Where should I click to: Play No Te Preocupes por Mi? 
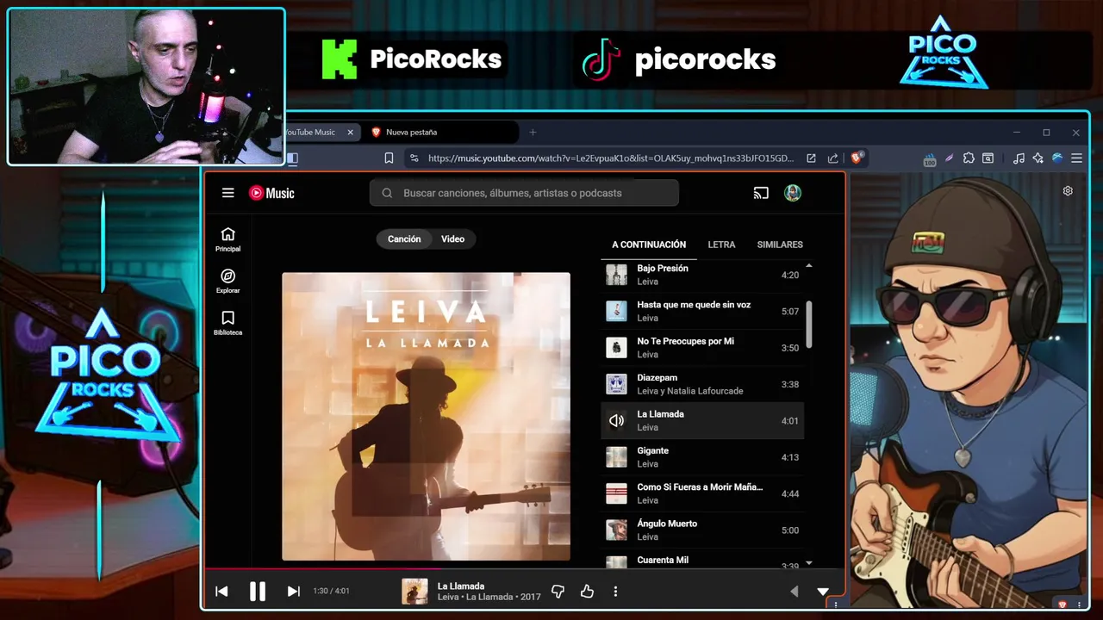(x=702, y=348)
